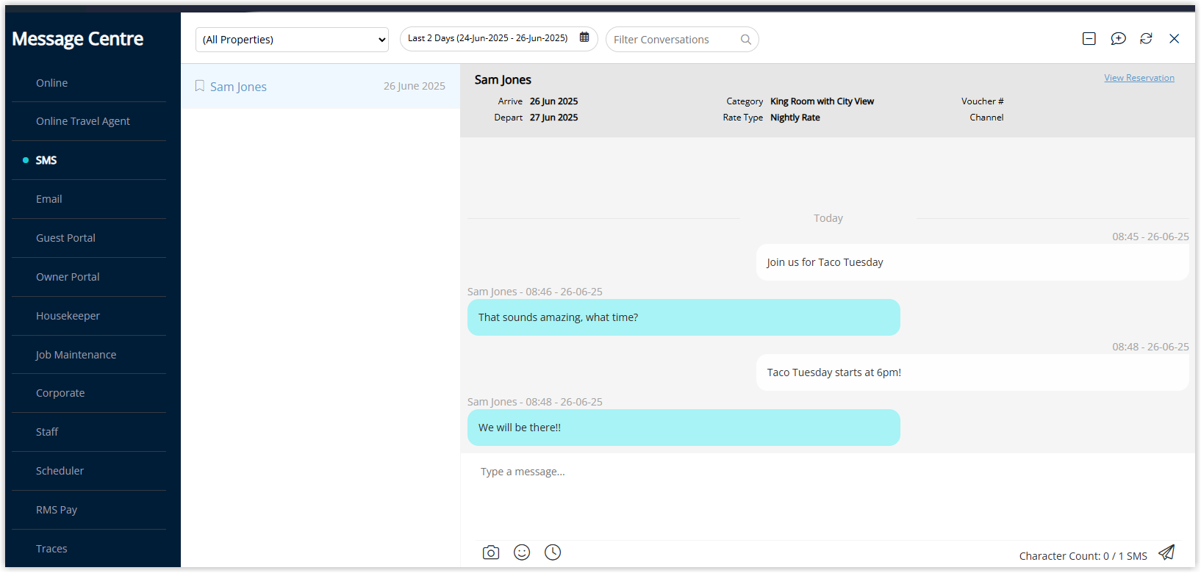Close the Message Centre
Screen dimensions: 1201x573
[1175, 39]
